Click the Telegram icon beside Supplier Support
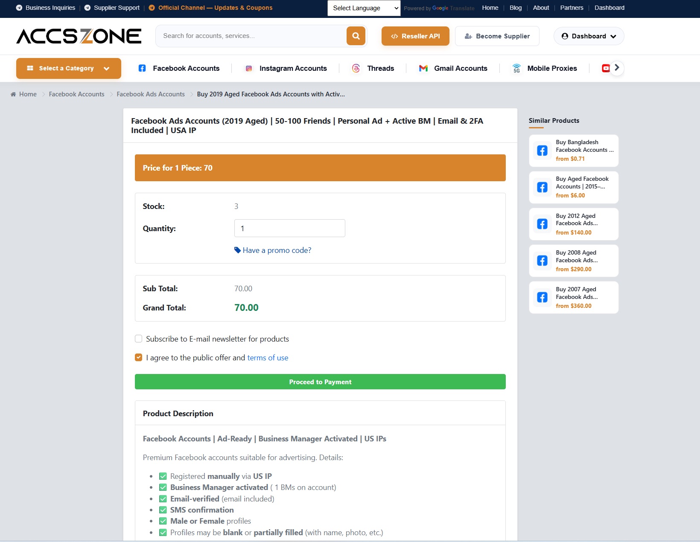The image size is (700, 542). (x=87, y=8)
